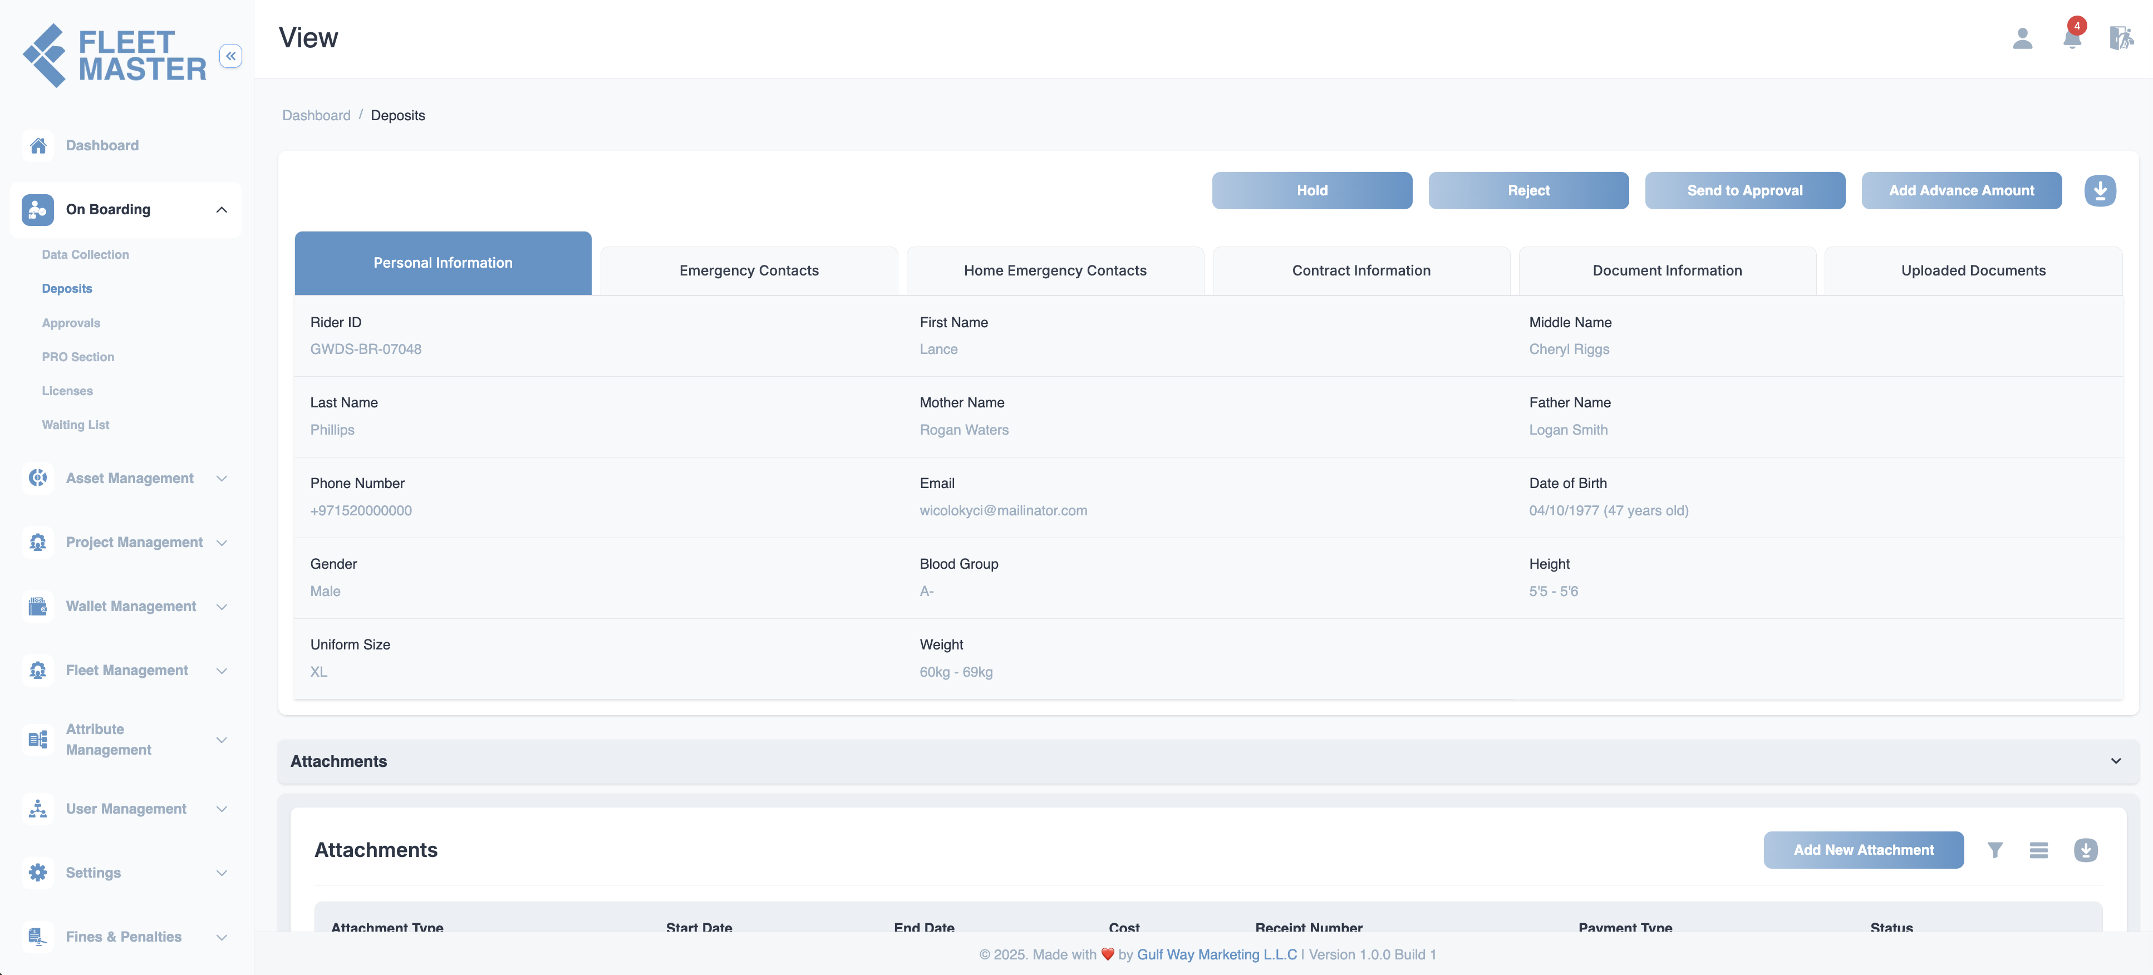Click the Reject button
Screen dimensions: 2153x975
[x=1528, y=190]
